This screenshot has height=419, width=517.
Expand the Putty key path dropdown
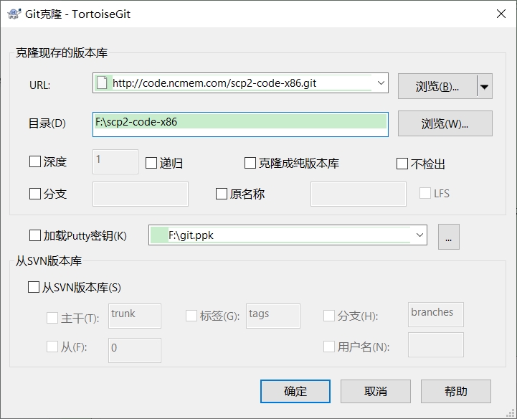[419, 235]
